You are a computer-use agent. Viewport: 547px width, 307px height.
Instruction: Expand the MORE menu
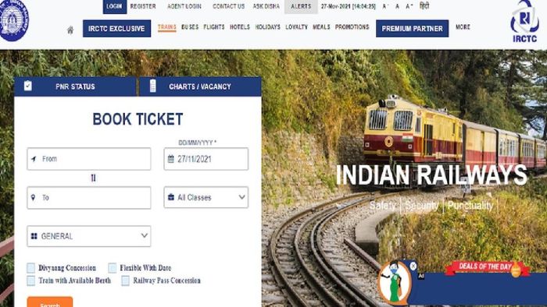coord(463,27)
